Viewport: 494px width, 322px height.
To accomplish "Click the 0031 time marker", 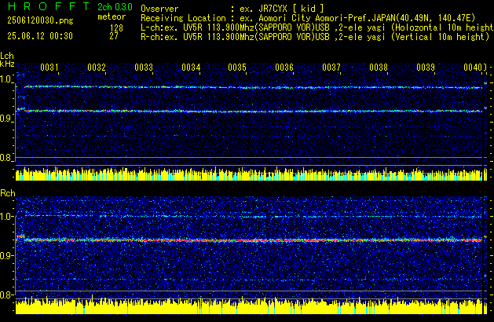I will (x=49, y=68).
